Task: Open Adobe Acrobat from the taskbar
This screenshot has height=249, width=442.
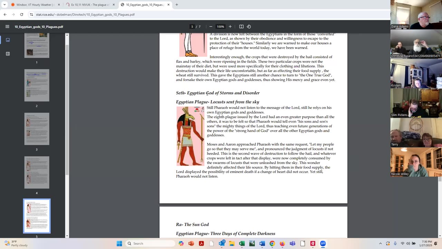Action: [x=201, y=243]
